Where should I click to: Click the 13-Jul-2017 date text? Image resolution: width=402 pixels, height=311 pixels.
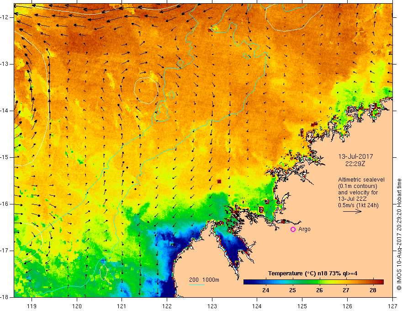(355, 156)
